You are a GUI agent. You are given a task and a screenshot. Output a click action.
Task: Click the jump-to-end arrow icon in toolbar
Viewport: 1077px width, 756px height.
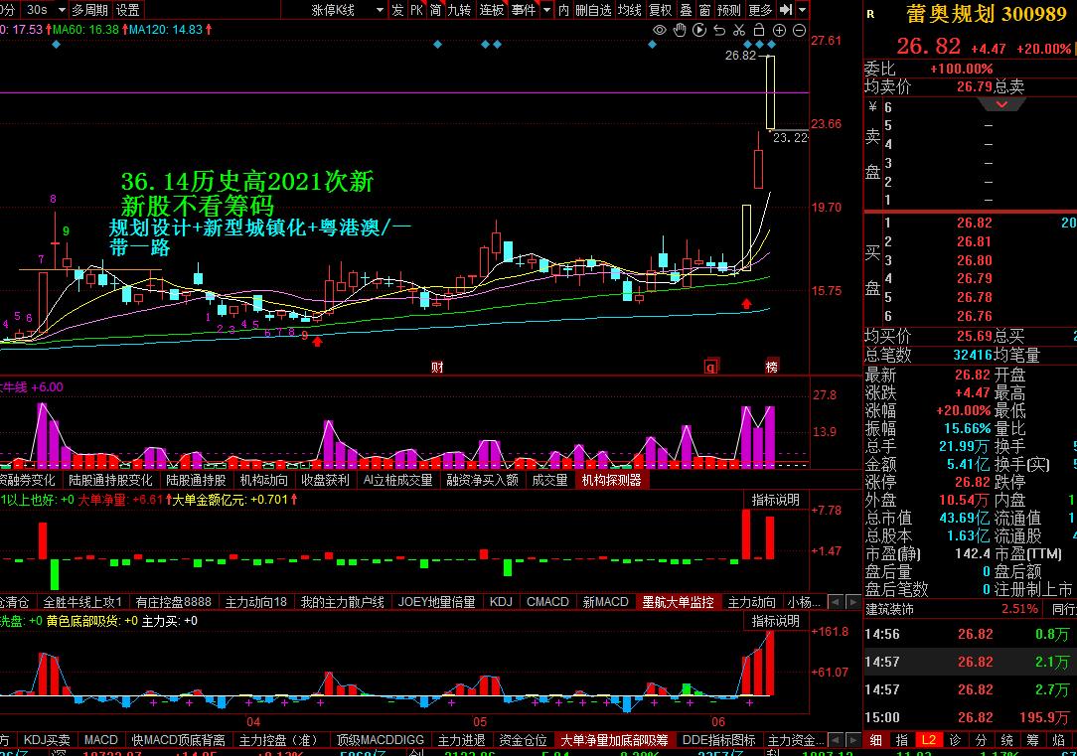[787, 10]
